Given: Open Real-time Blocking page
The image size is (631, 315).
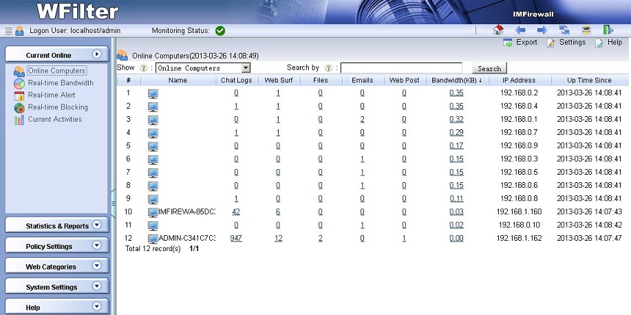Looking at the screenshot, I should 58,107.
